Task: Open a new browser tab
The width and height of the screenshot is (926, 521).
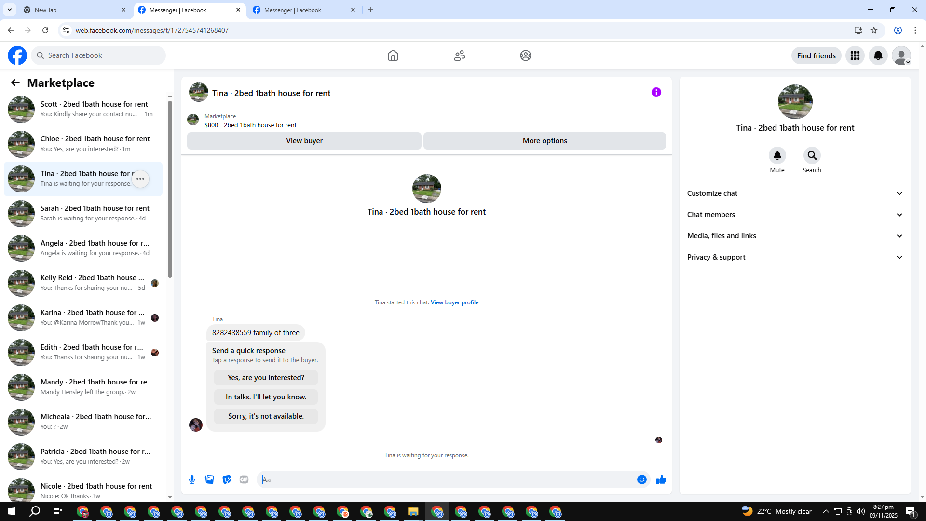Action: [370, 10]
